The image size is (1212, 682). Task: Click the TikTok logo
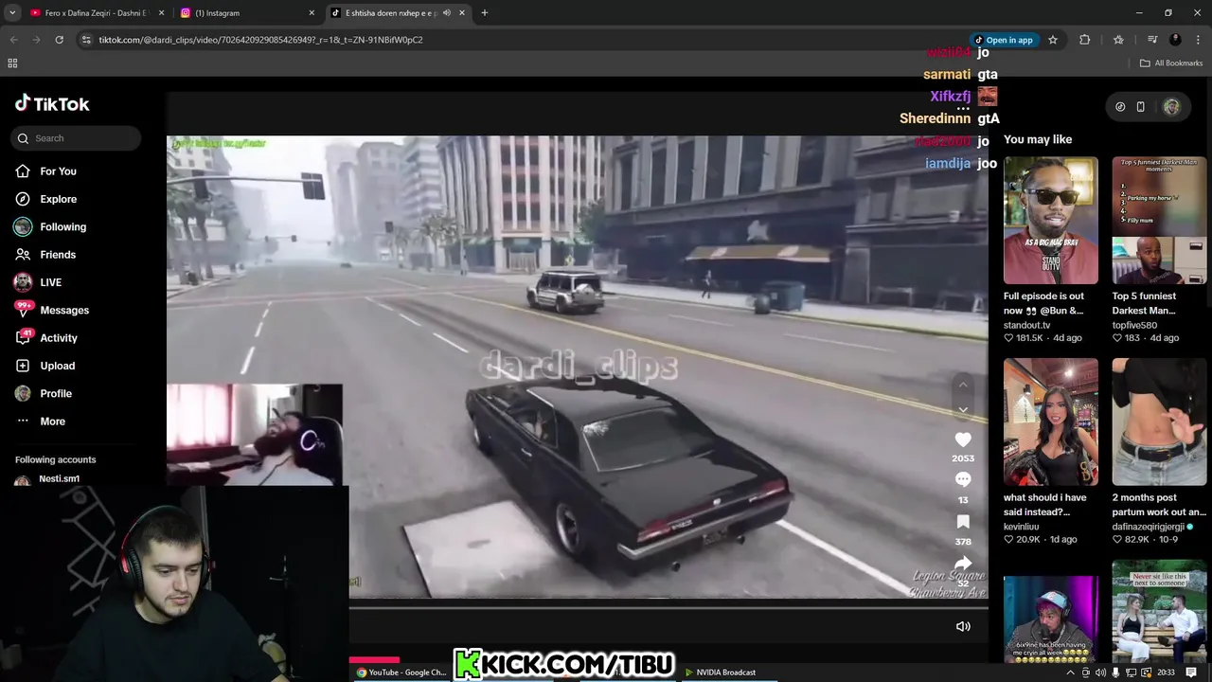(52, 103)
